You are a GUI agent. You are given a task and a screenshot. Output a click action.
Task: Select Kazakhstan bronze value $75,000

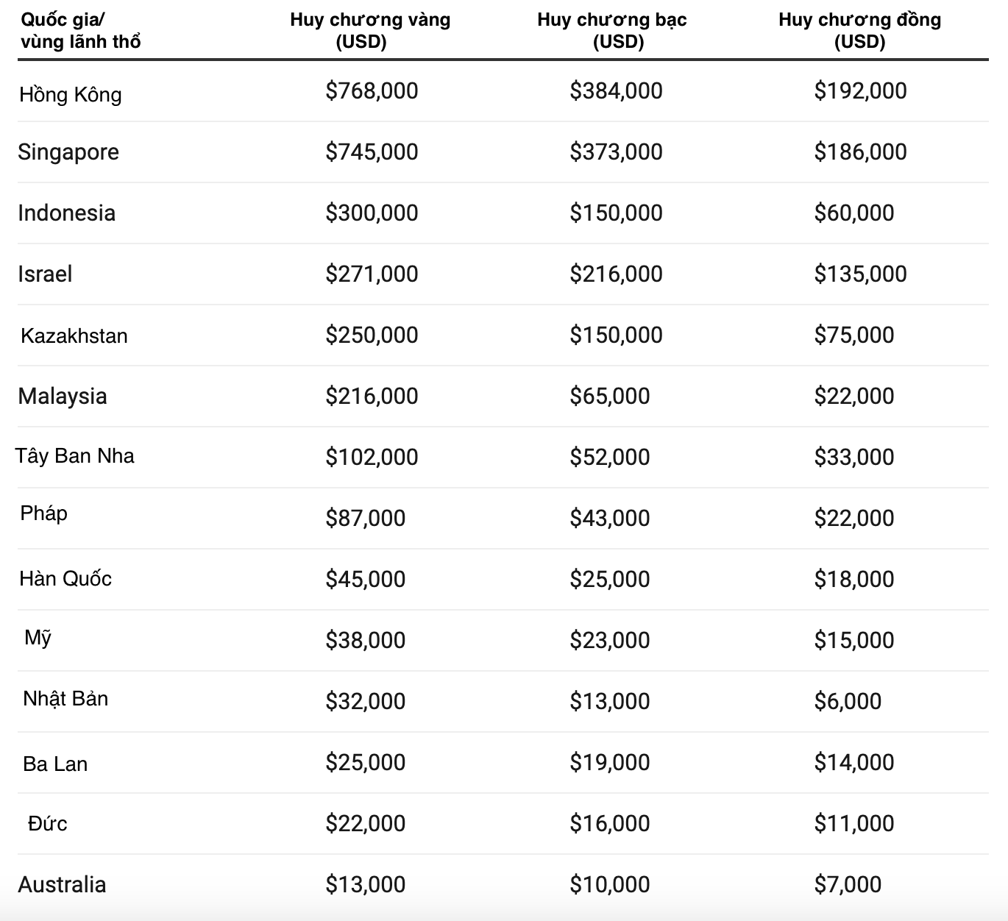(x=853, y=335)
